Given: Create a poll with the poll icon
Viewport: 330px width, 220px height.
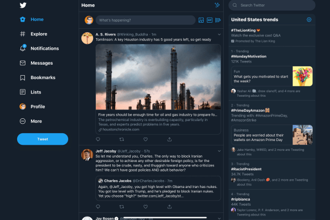Looking at the screenshot, I should (218, 20).
